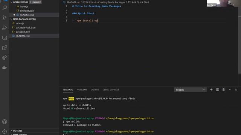The image size is (241, 135).
Task: Switch to the Output tab
Action: tap(95, 90)
